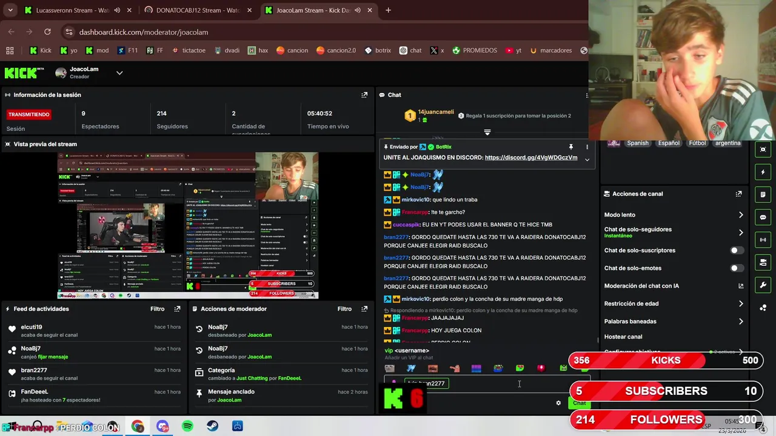
Task: Toggle Chat de solo-emotes switch
Action: pyautogui.click(x=736, y=268)
